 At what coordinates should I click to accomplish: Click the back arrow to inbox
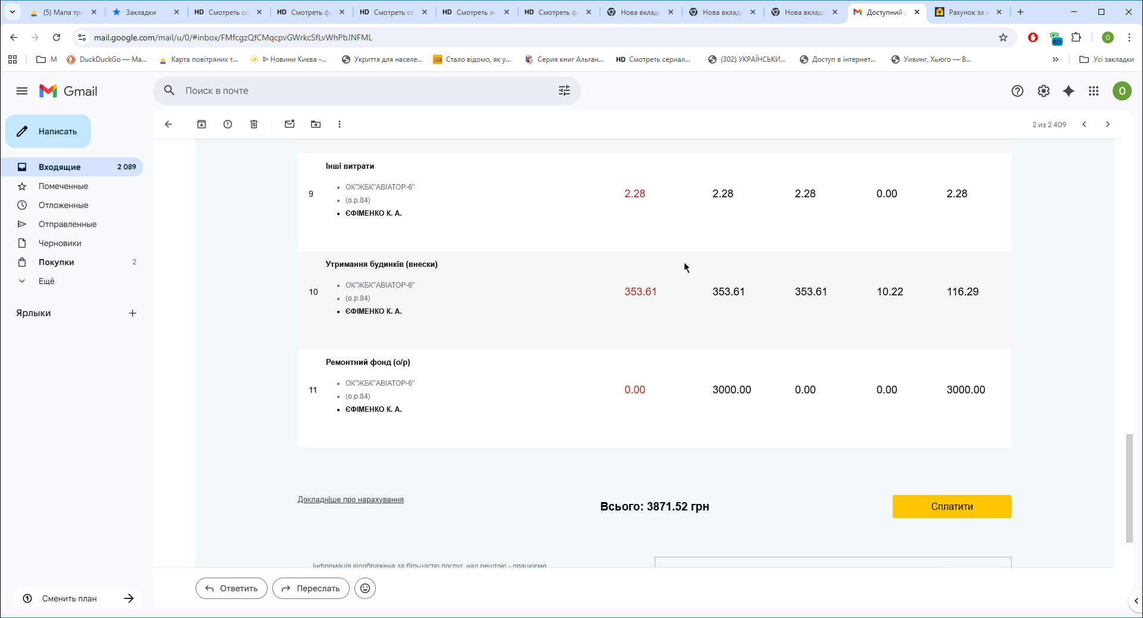168,124
